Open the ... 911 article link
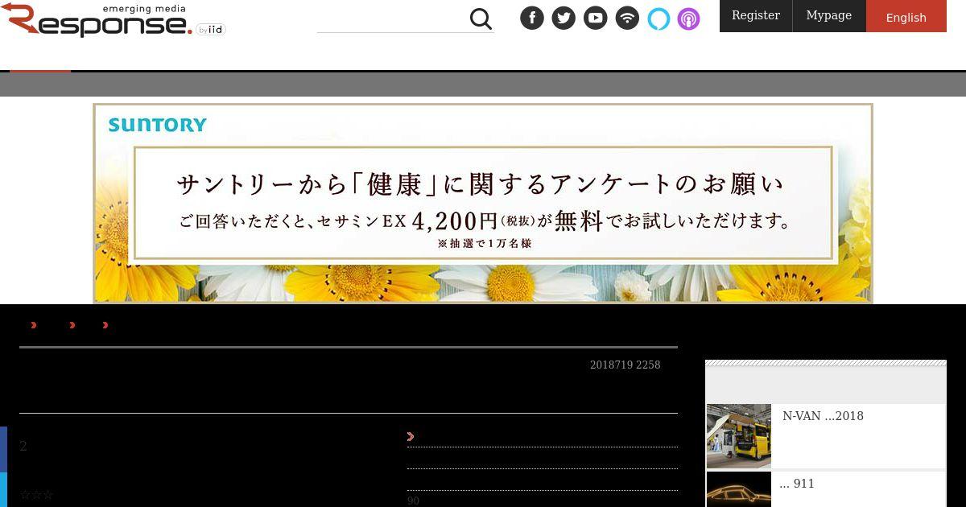 click(797, 484)
